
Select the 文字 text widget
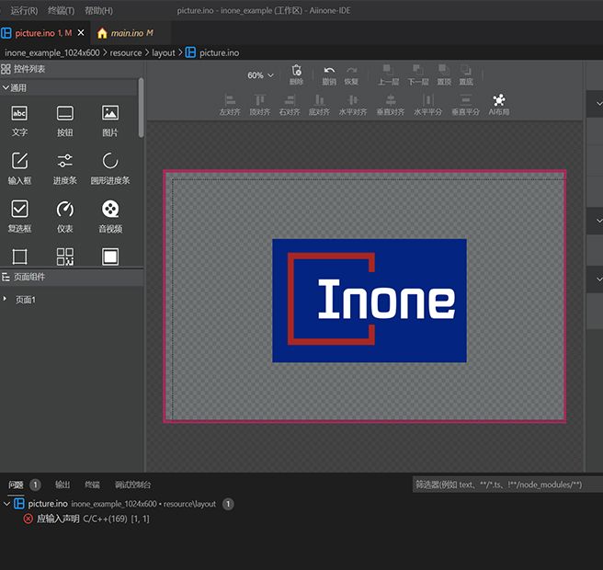[19, 120]
